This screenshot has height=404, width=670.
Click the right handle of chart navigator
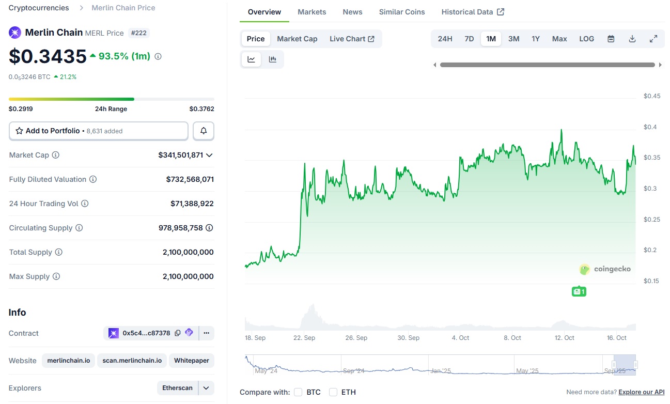(635, 365)
